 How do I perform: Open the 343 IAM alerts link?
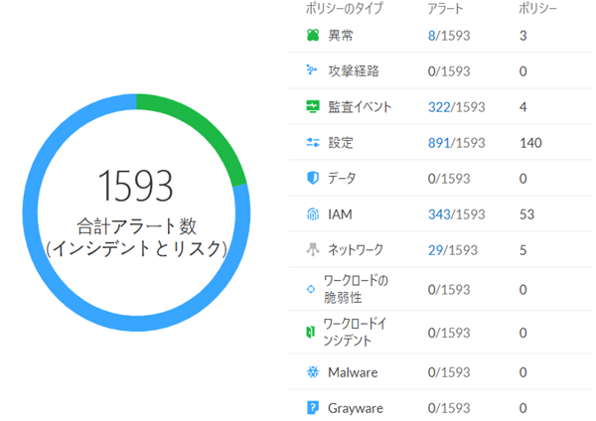440,213
